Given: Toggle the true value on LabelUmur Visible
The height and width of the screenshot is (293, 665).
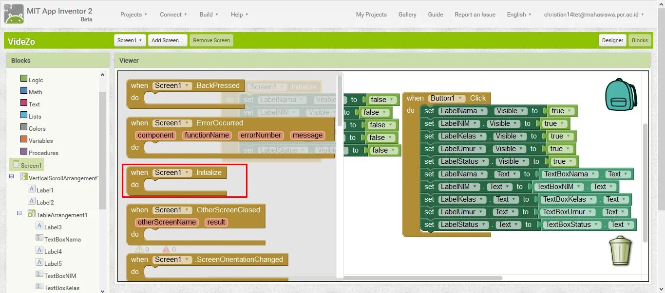Looking at the screenshot, I should pos(560,149).
